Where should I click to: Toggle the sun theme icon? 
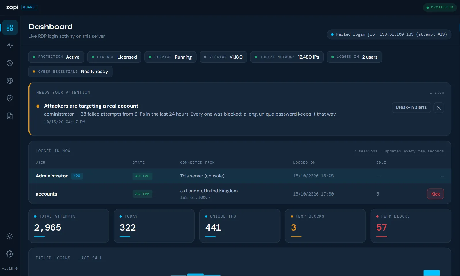tap(10, 236)
